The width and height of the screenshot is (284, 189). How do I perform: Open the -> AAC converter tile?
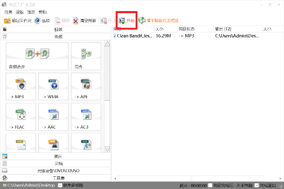[53, 117]
